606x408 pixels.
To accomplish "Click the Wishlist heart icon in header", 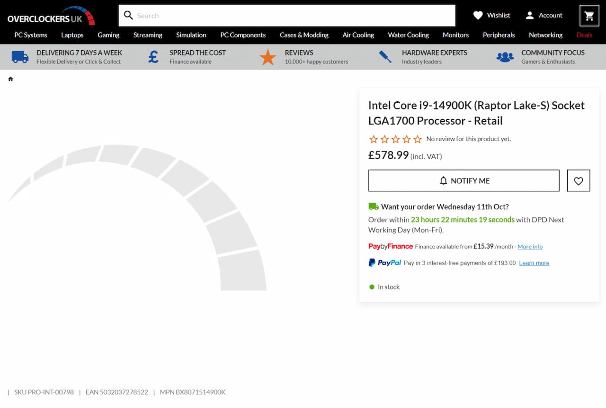I will (x=478, y=16).
